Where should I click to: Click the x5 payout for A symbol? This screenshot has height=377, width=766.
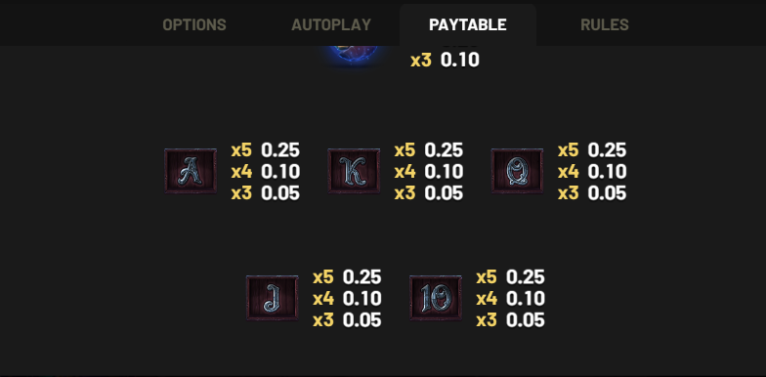[266, 150]
